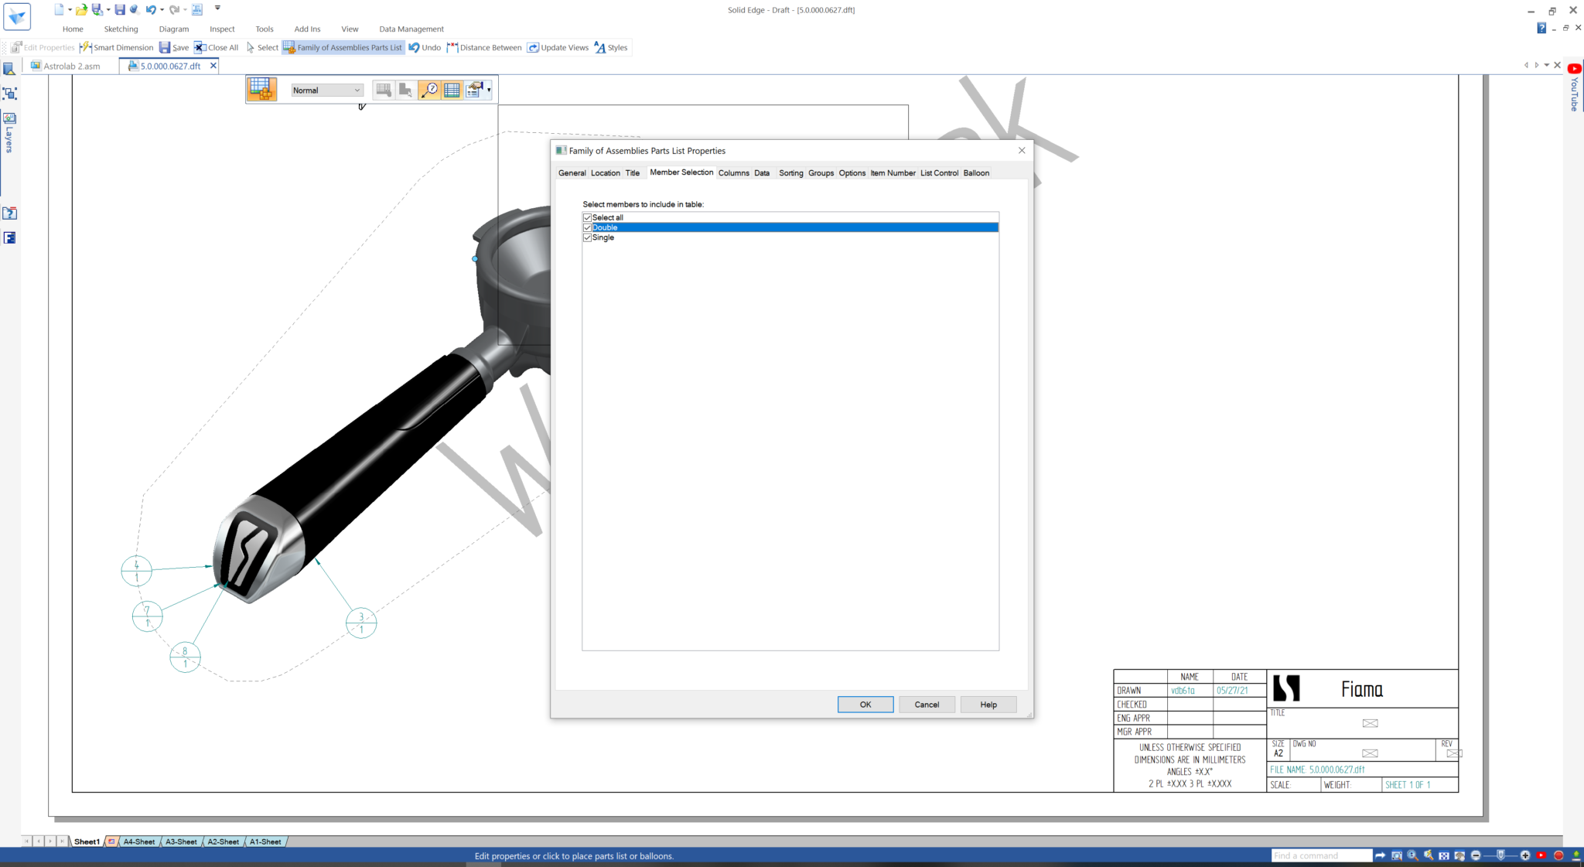Select the Distance Between tool

[484, 47]
